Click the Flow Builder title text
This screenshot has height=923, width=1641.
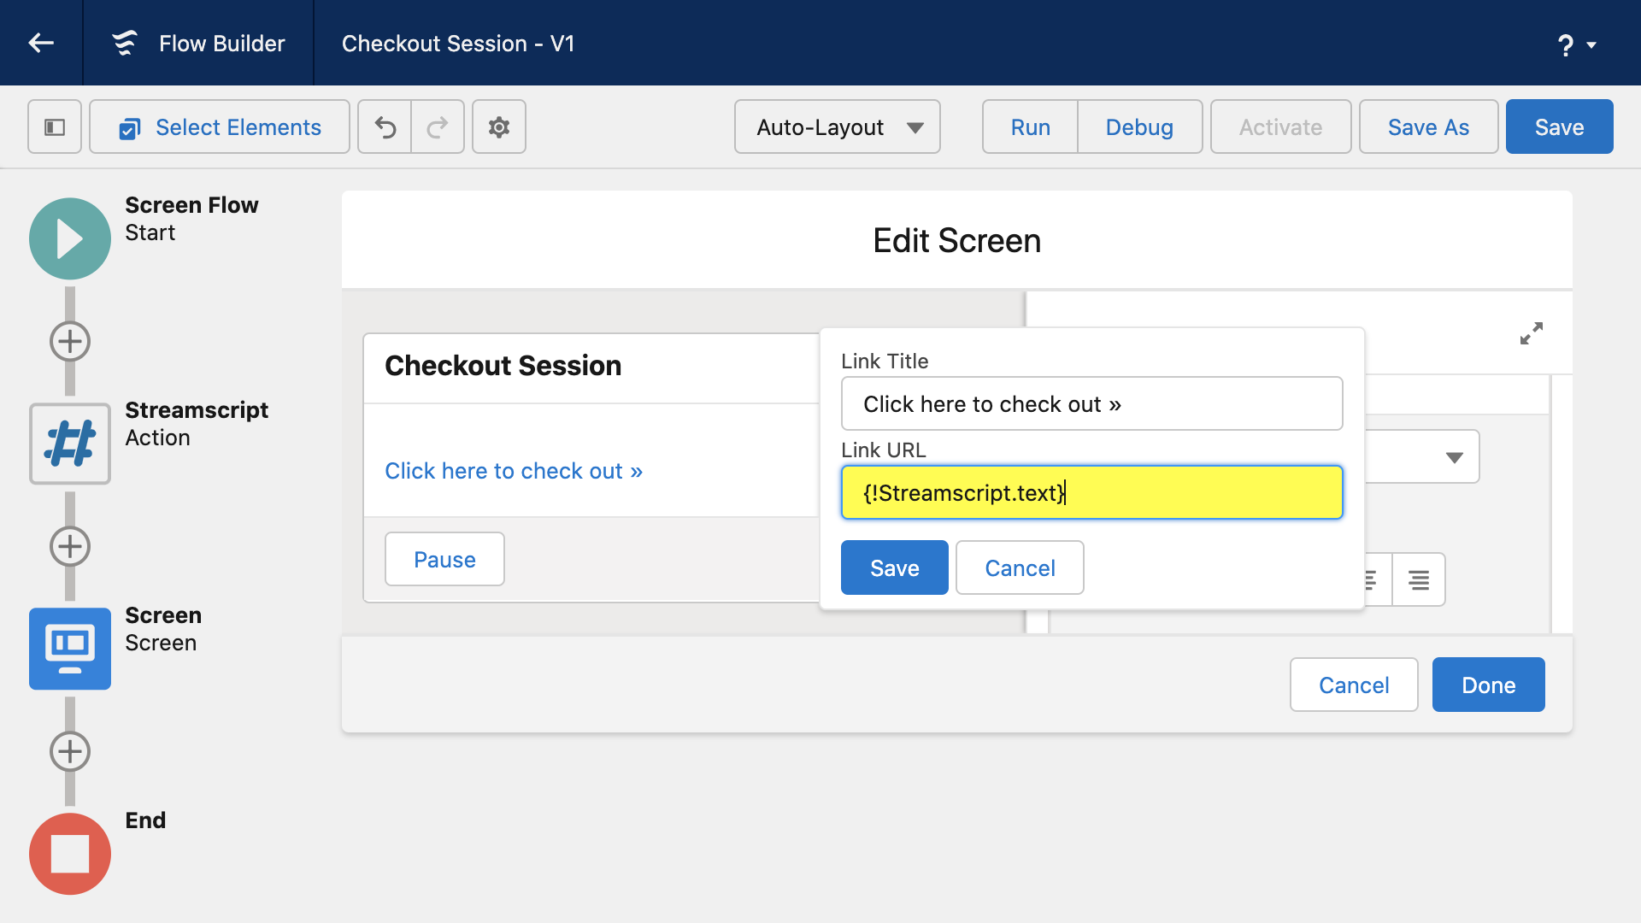pos(221,44)
